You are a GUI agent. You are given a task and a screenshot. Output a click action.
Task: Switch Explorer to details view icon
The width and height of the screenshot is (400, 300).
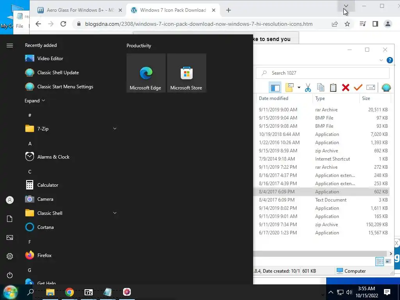(380, 261)
